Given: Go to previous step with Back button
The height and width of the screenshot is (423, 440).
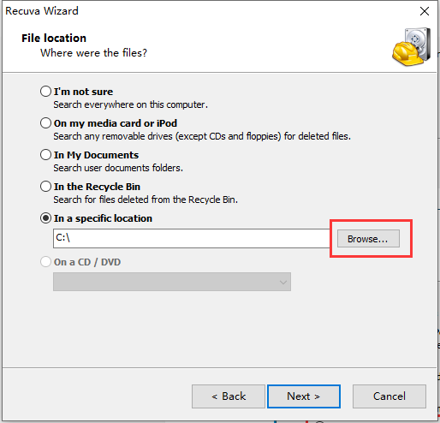Looking at the screenshot, I should click(229, 396).
